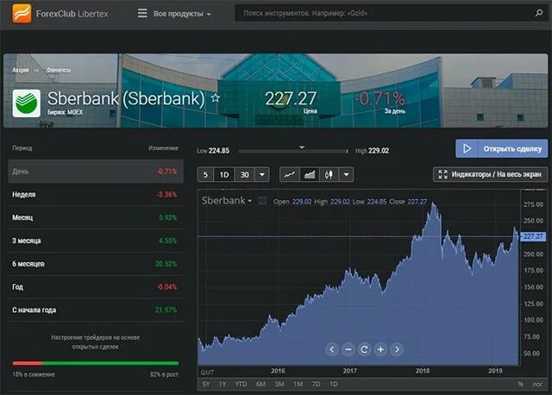The height and width of the screenshot is (395, 552).
Task: Click the play icon in Открыть сделку
Action: (x=467, y=148)
